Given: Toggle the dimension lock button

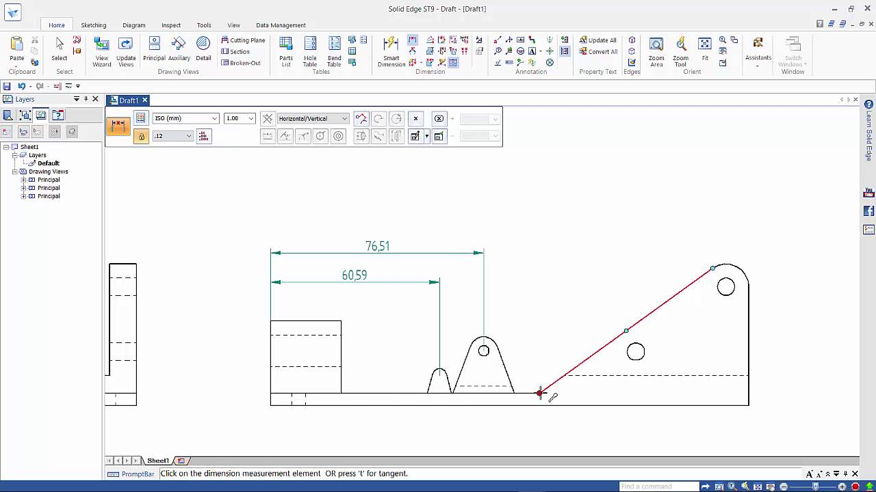Looking at the screenshot, I should (x=141, y=136).
